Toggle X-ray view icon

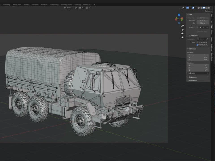point(198,8)
